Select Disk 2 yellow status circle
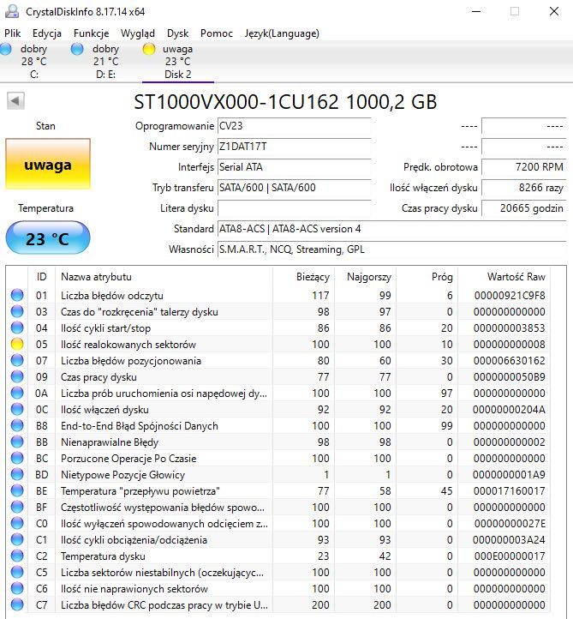 coord(149,49)
